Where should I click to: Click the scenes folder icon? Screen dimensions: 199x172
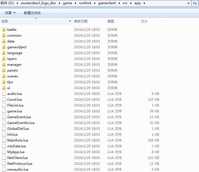click(4, 76)
